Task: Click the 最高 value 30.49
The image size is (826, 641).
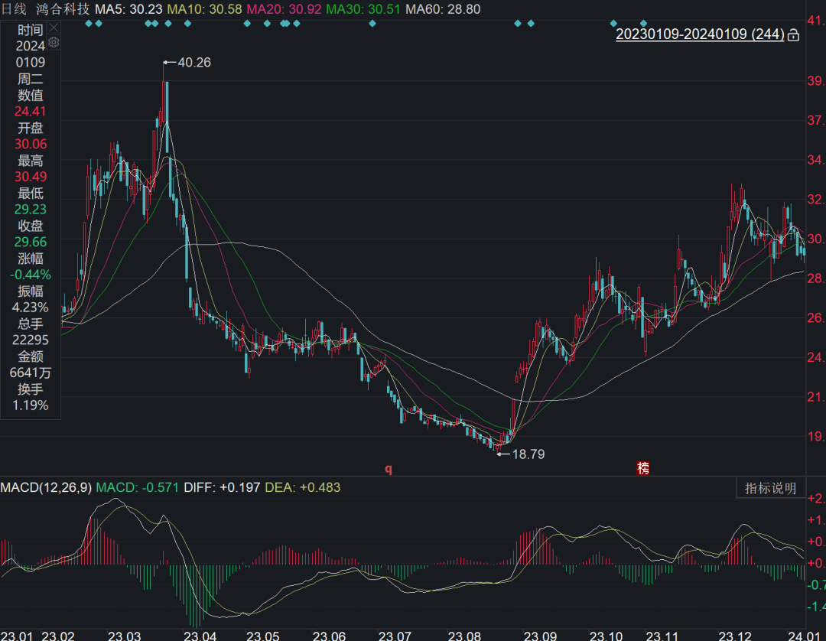Action: [x=31, y=177]
